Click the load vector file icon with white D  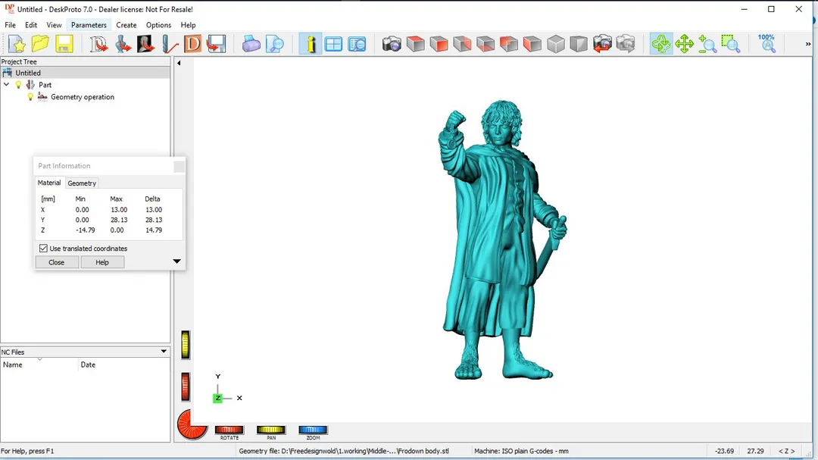98,44
